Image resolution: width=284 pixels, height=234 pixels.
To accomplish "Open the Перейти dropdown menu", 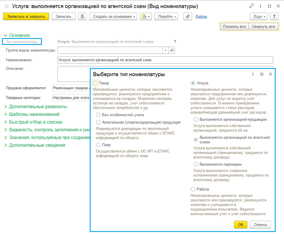I will coord(166,16).
